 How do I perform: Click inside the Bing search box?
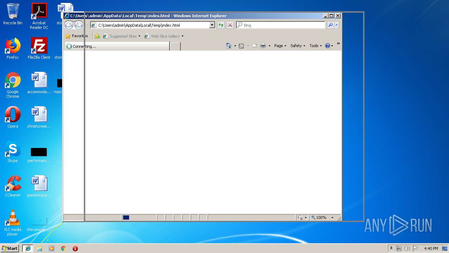[281, 25]
